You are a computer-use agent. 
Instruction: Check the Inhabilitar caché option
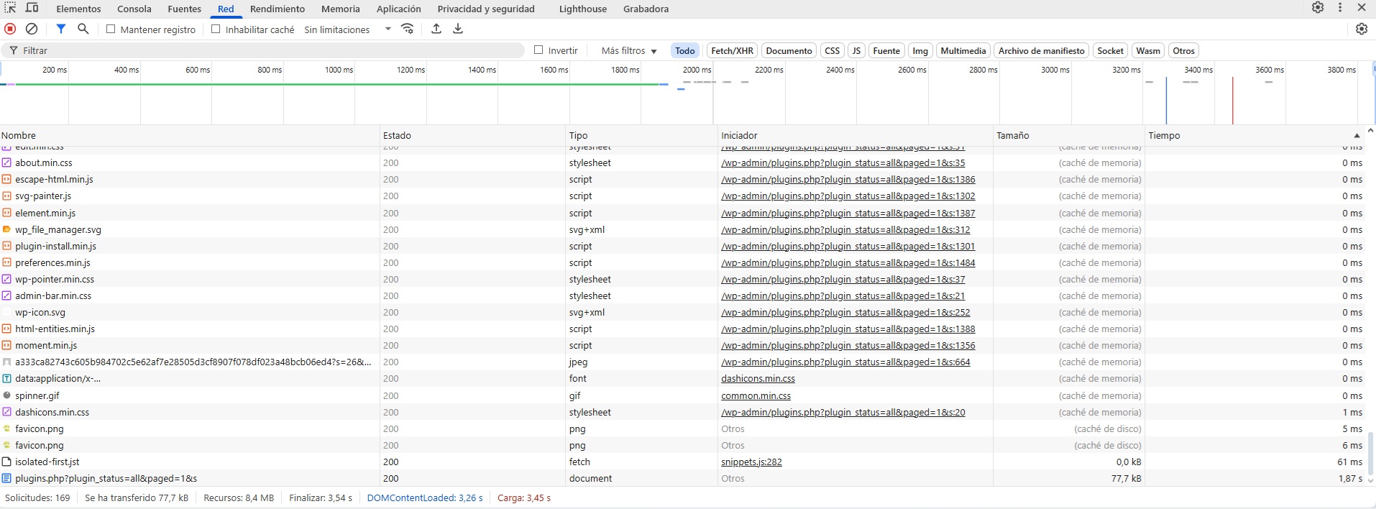point(216,29)
